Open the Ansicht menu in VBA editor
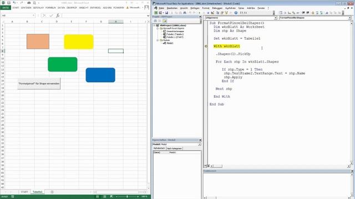This screenshot has width=355, height=199. (x=184, y=8)
